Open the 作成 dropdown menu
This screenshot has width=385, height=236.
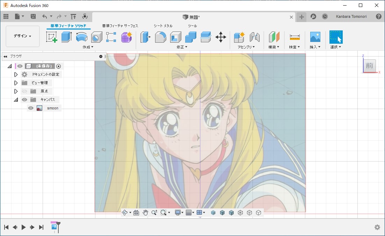click(88, 47)
